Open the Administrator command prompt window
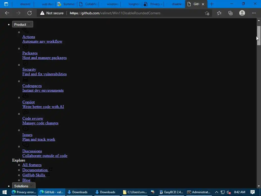Image resolution: width=261 pixels, height=196 pixels. pyautogui.click(x=199, y=192)
